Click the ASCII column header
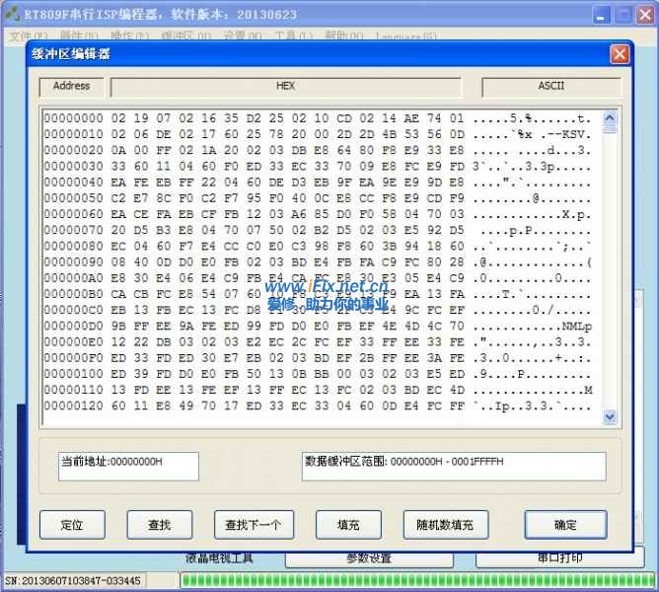The height and width of the screenshot is (592, 659). [550, 87]
